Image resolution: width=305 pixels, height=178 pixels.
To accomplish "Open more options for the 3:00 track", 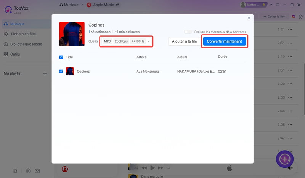I will click(290, 84).
